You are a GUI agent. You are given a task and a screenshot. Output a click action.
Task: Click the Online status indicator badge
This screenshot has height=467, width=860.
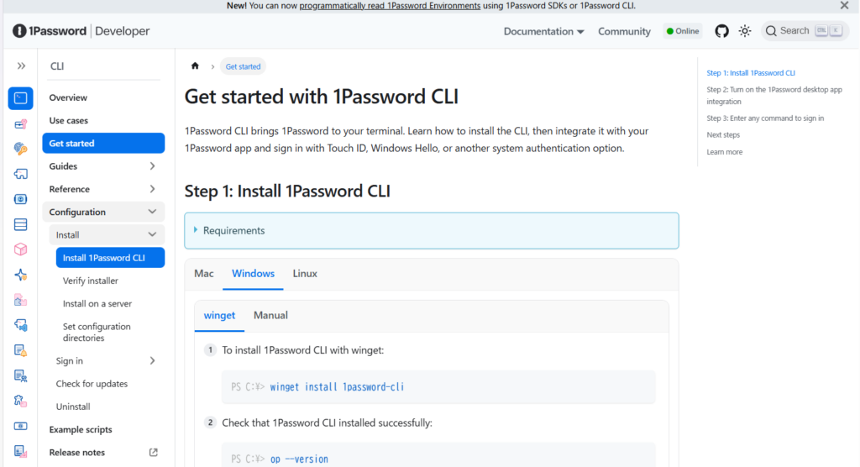[x=683, y=31]
